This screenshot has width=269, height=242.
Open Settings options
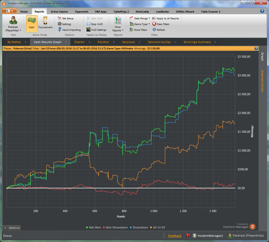64,24
